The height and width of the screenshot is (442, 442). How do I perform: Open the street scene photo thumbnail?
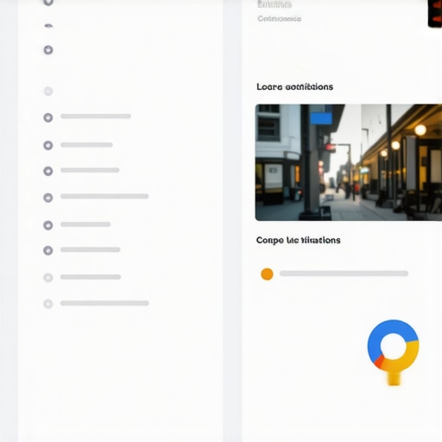(x=349, y=162)
